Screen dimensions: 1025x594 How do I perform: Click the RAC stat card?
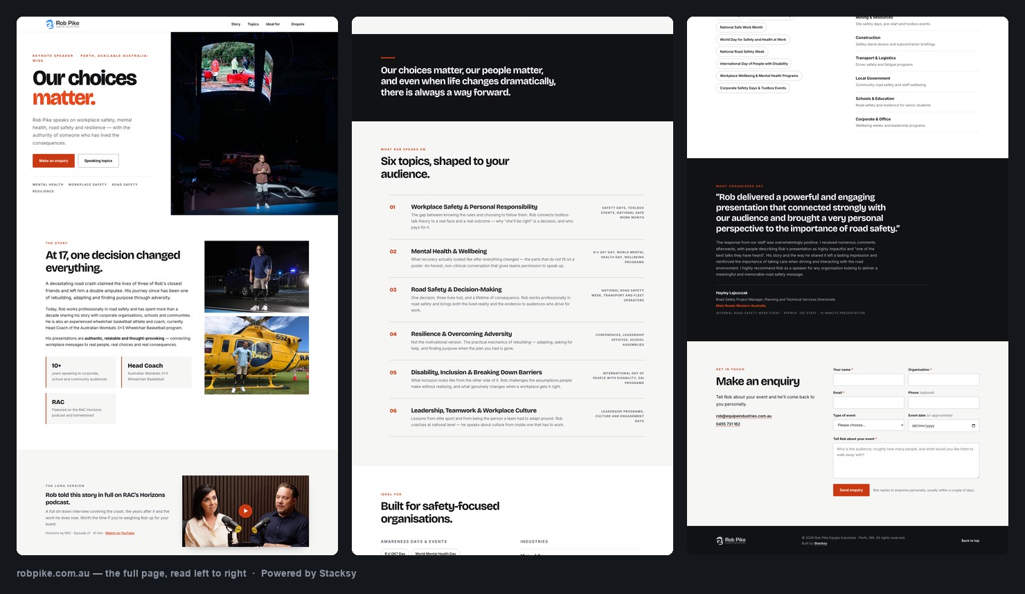[81, 408]
